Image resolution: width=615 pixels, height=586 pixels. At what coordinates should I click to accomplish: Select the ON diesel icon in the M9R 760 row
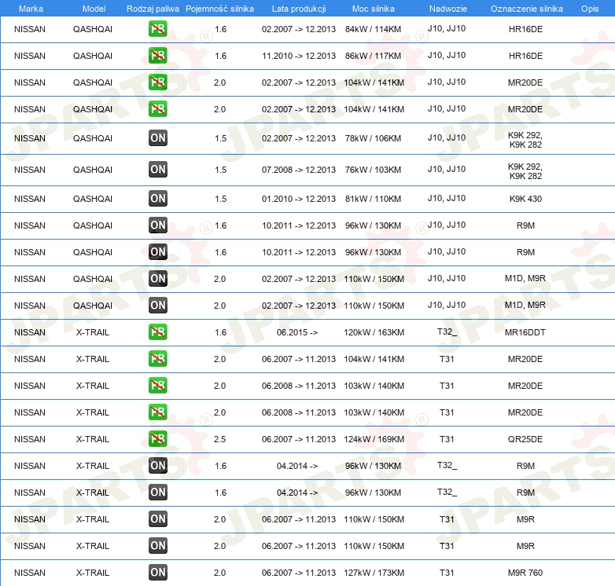coord(157,573)
